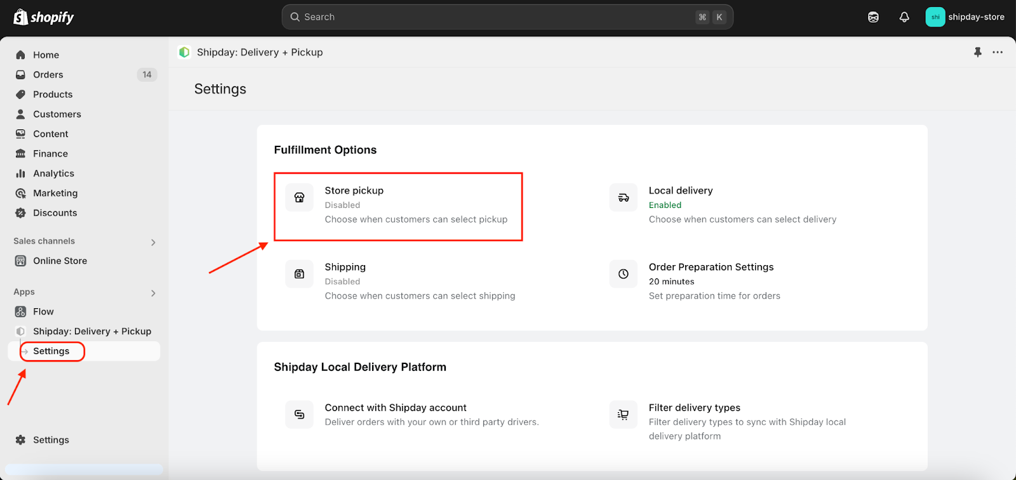Viewport: 1016px width, 480px height.
Task: Click the Home house icon in sidebar
Action: [20, 55]
